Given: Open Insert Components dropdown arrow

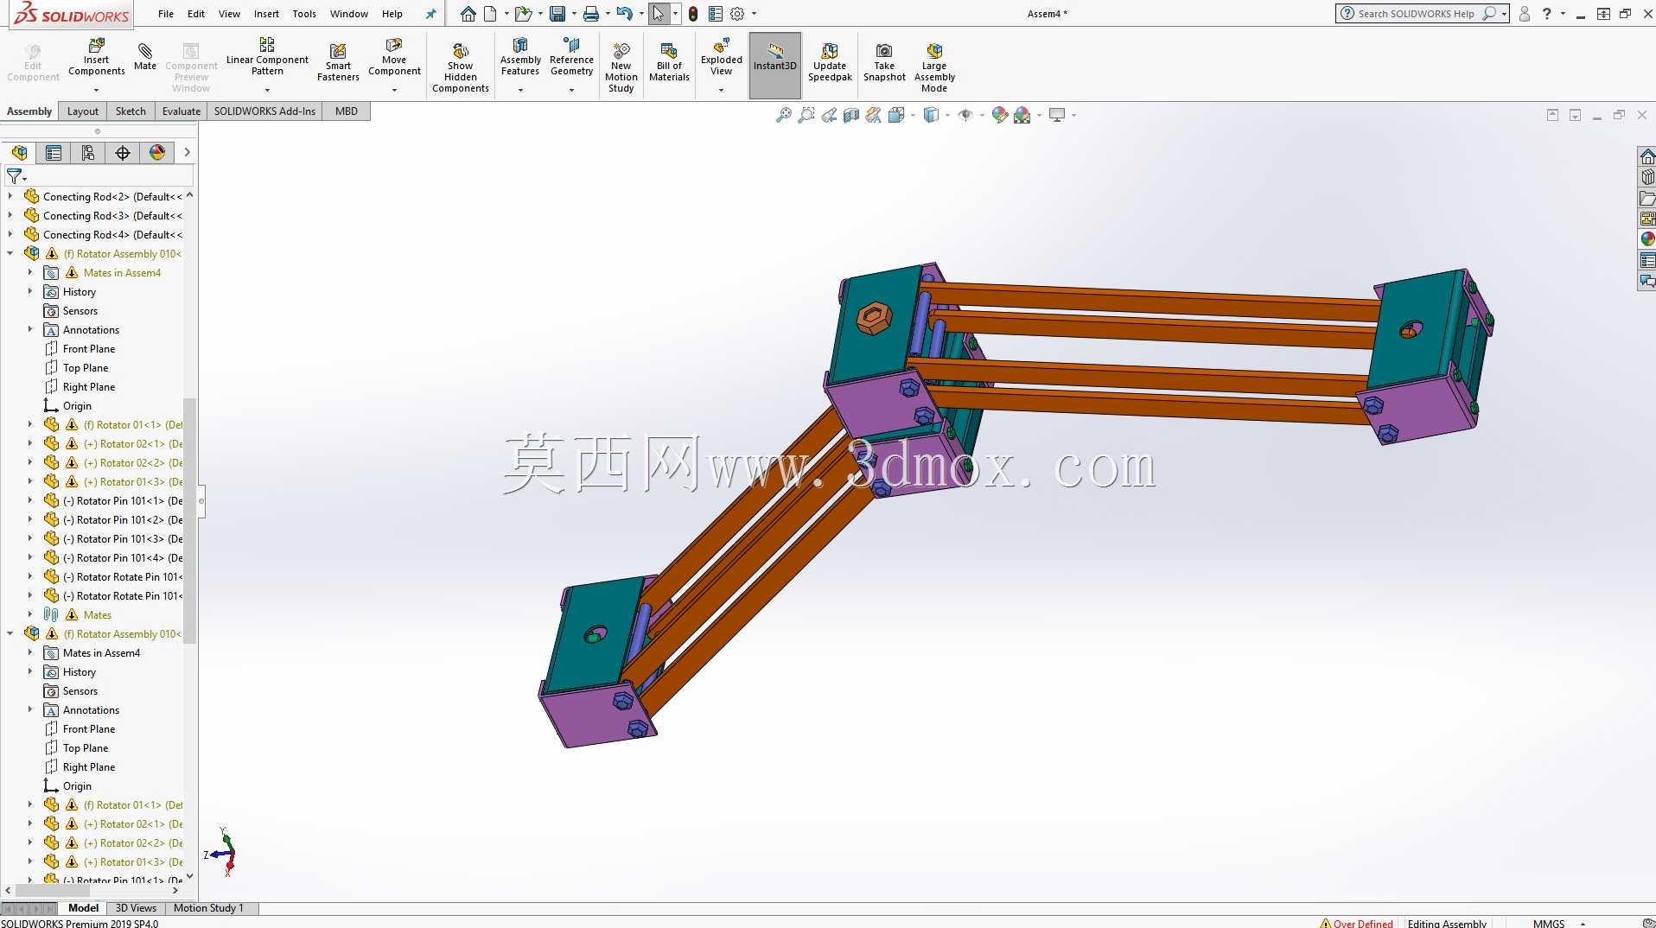Looking at the screenshot, I should [x=96, y=90].
